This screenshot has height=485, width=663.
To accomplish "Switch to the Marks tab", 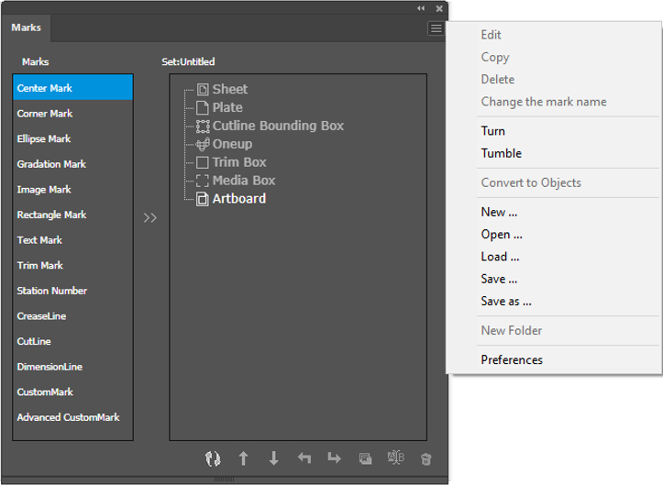I will pos(27,28).
